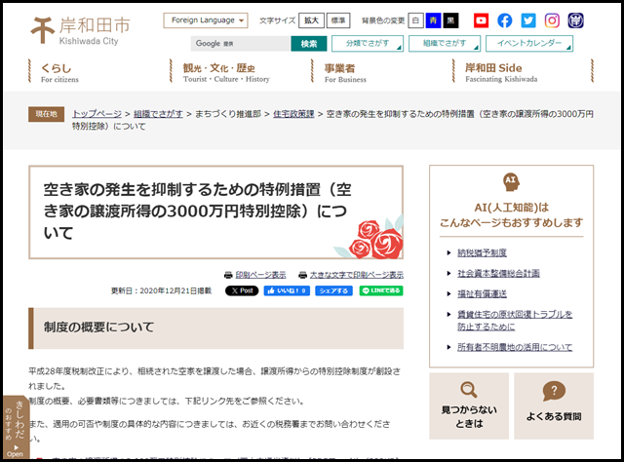Open the 大きな文字で印刷ページ表示 link

356,275
